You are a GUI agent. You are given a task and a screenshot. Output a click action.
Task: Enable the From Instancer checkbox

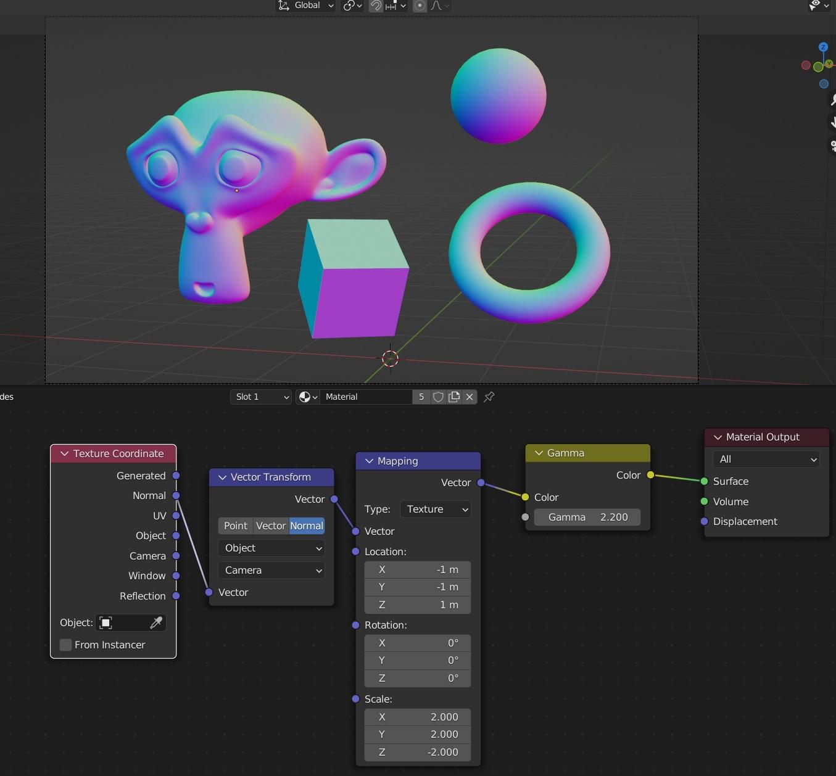click(x=65, y=645)
